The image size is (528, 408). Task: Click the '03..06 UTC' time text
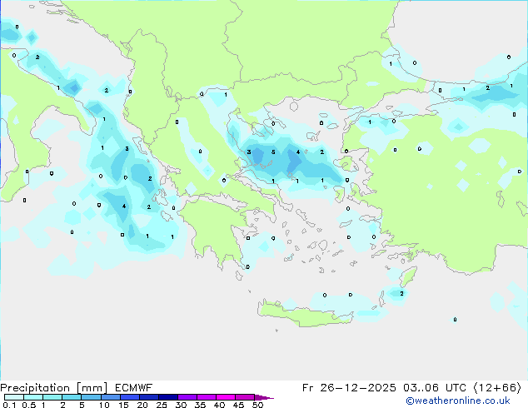click(x=435, y=388)
